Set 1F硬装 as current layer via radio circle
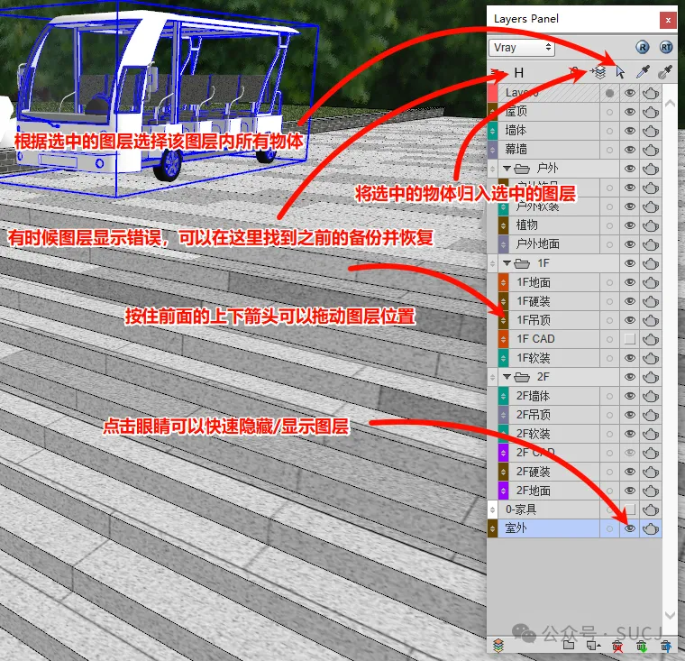This screenshot has width=685, height=661. [609, 302]
